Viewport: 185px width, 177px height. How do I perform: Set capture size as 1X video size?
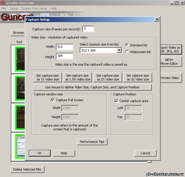coord(47,77)
